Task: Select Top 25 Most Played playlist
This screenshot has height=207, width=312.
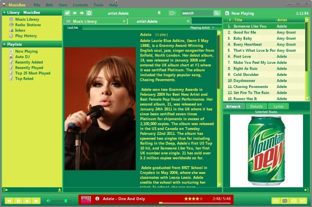Action: tap(32, 73)
